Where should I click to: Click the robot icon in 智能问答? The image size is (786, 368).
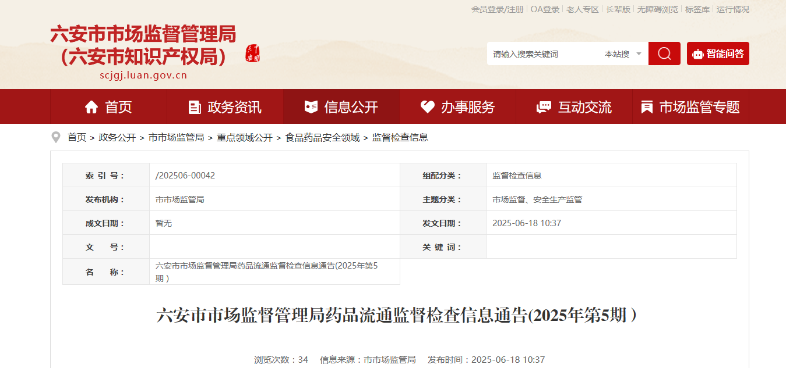(698, 54)
